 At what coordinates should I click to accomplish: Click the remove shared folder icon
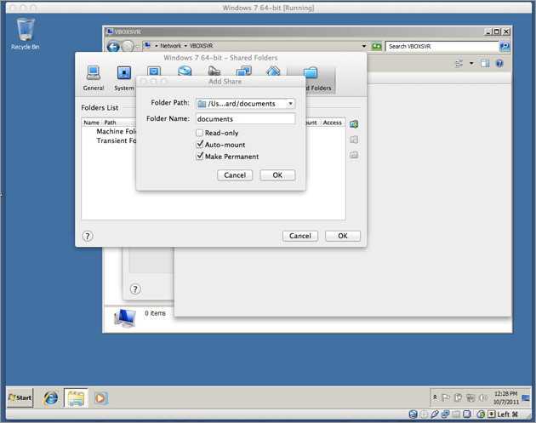(x=354, y=155)
